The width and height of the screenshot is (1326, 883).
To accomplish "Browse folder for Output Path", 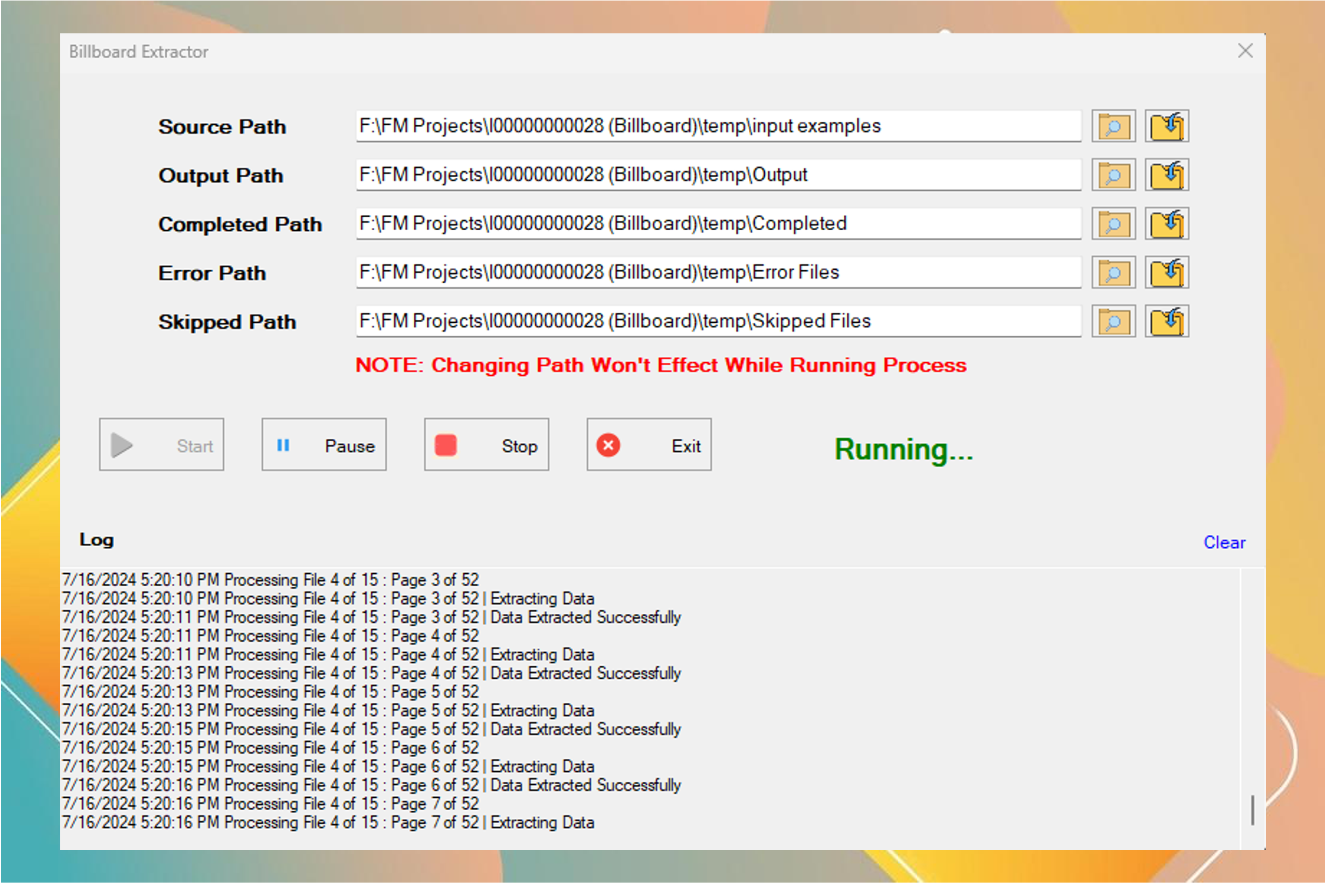I will 1113,175.
